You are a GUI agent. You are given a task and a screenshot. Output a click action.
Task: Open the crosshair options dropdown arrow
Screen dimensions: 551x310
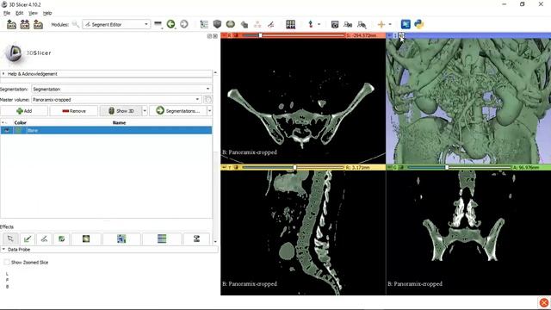point(390,24)
